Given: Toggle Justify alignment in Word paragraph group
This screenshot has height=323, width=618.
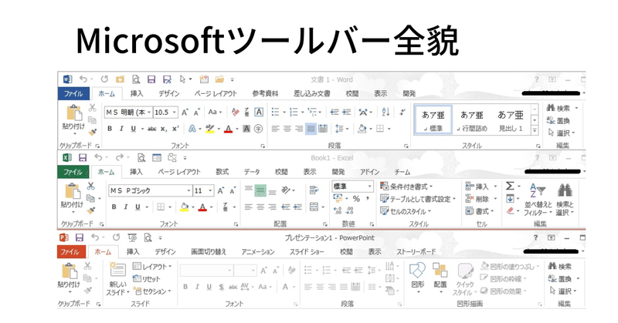Looking at the screenshot, I should click(x=311, y=129).
